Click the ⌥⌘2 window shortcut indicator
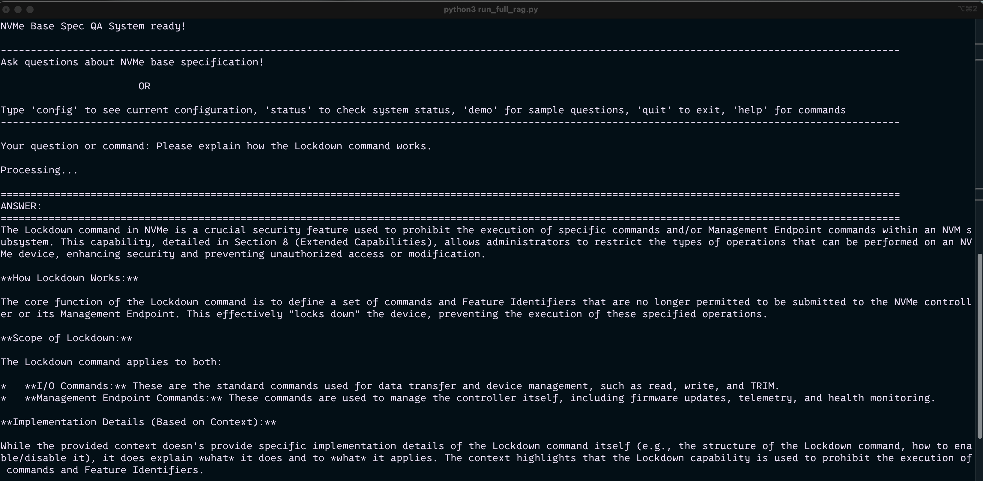 point(967,9)
